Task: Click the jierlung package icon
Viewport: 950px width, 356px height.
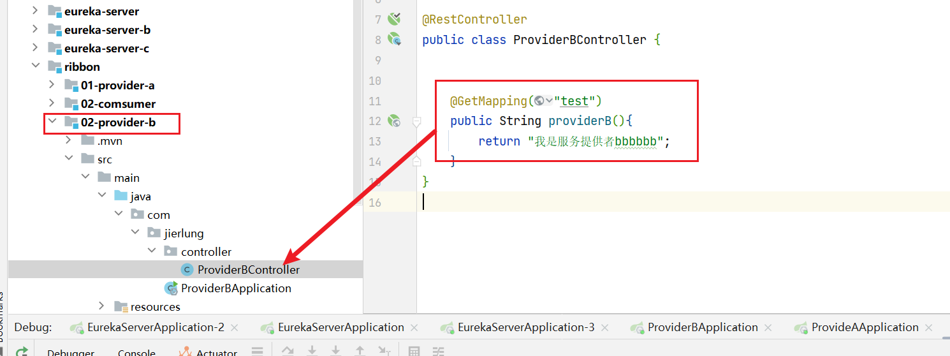Action: (154, 233)
